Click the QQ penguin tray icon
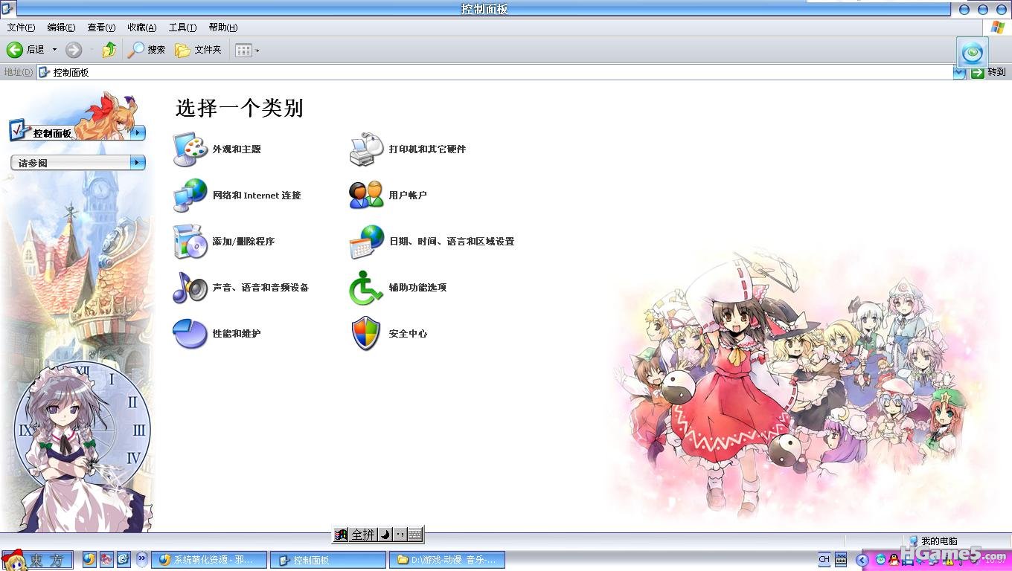Image resolution: width=1012 pixels, height=571 pixels. click(894, 560)
